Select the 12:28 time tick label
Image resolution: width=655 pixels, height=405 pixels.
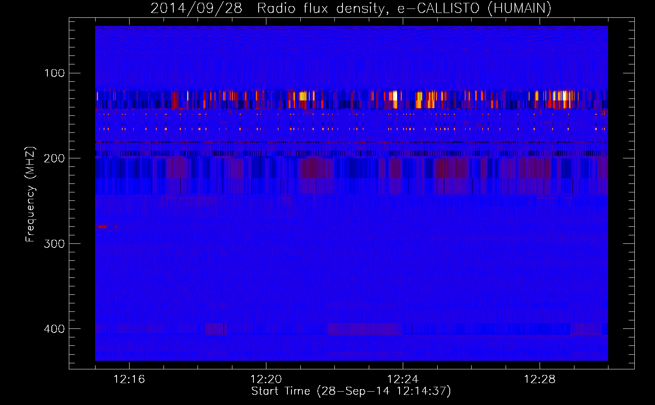pyautogui.click(x=540, y=379)
